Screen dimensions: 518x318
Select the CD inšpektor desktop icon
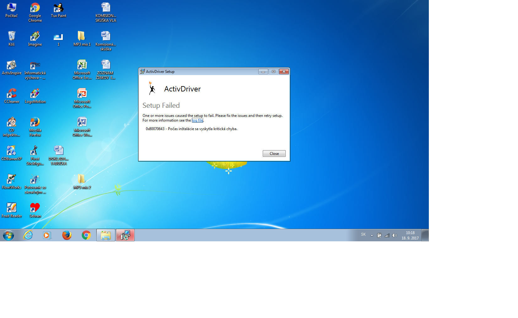(x=12, y=127)
